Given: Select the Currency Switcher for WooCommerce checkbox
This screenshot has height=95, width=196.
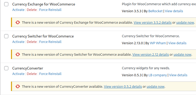Looking at the screenshot, I should click(x=6, y=36).
